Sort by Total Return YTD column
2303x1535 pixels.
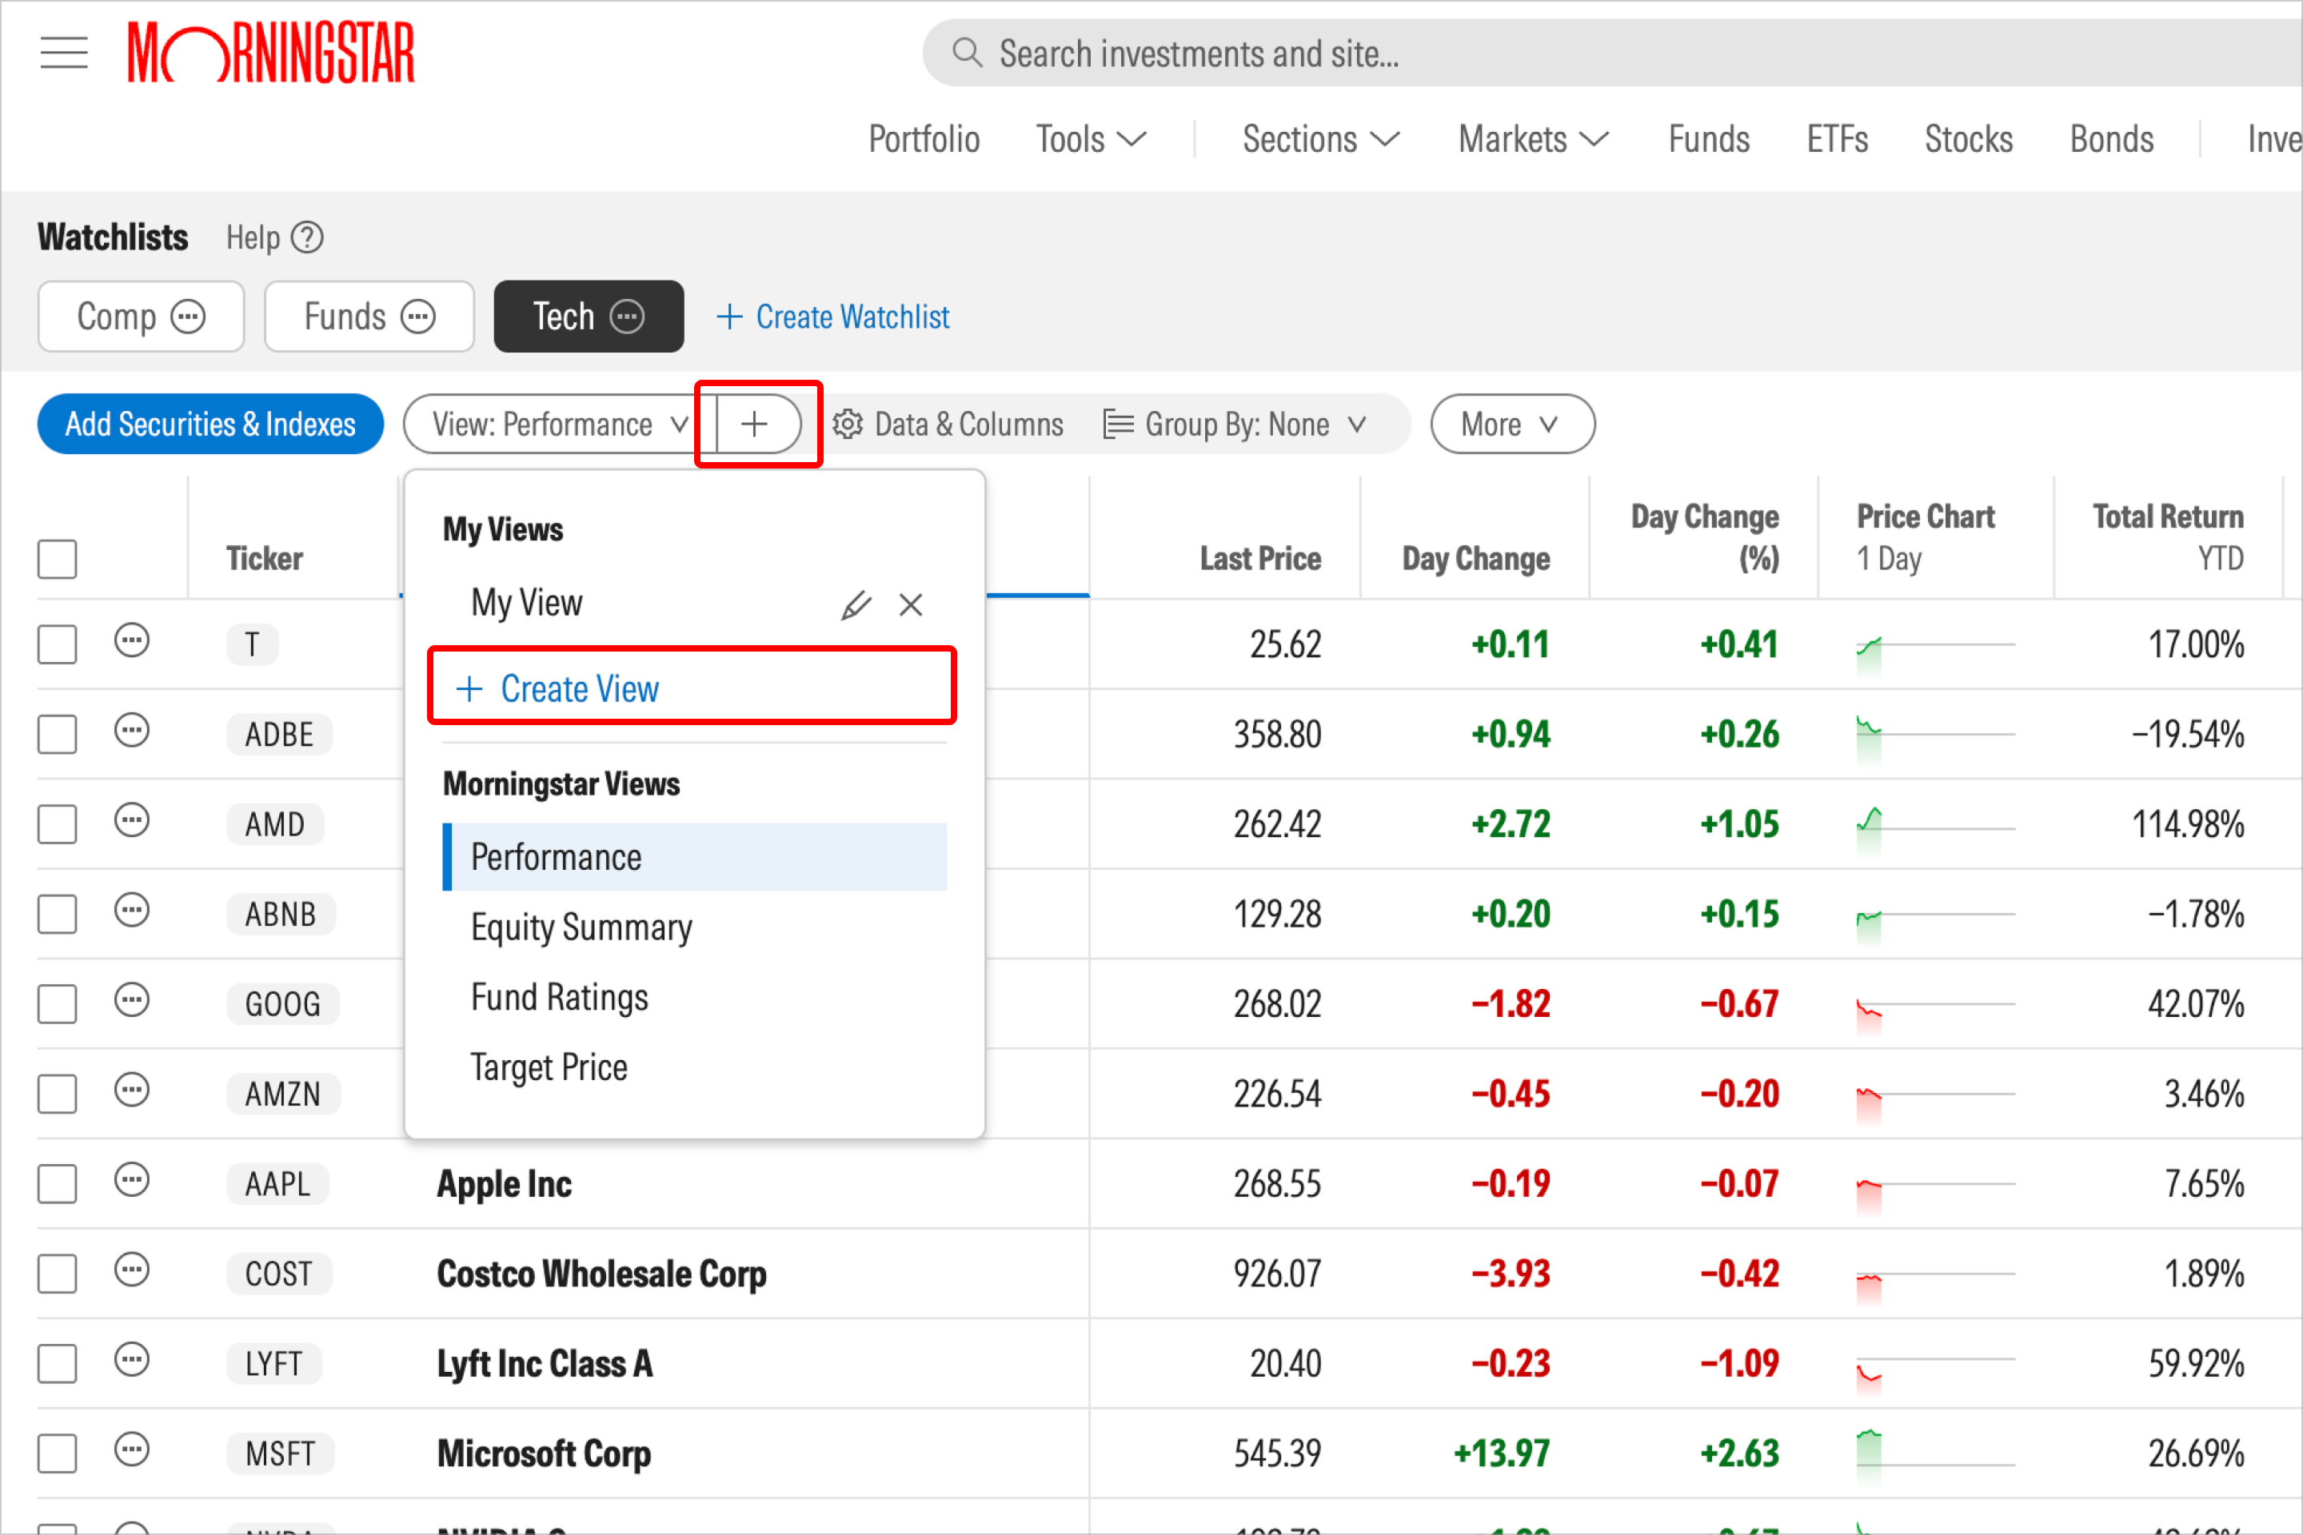[2168, 537]
